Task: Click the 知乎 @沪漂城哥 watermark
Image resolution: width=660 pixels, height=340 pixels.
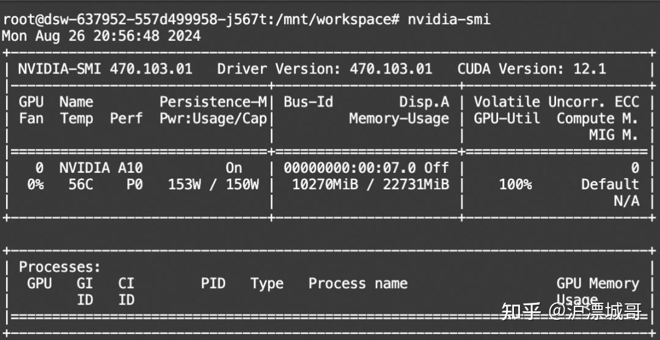Action: pyautogui.click(x=571, y=312)
